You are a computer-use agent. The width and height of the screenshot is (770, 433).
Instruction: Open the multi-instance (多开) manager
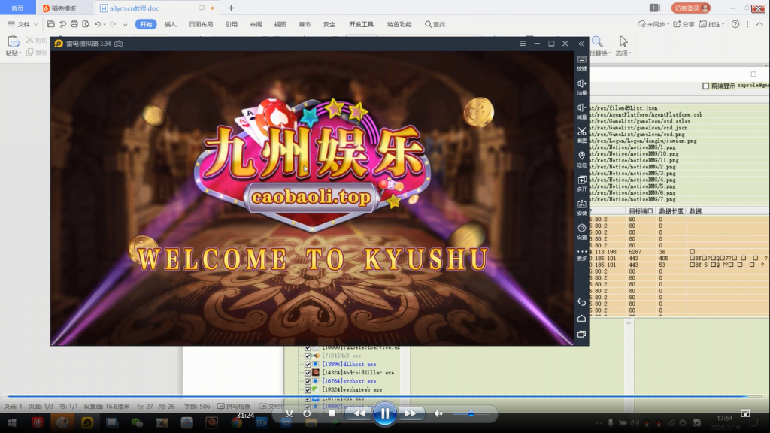coord(582,180)
